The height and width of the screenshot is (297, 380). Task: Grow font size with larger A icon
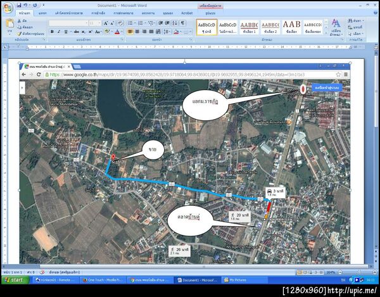106,23
